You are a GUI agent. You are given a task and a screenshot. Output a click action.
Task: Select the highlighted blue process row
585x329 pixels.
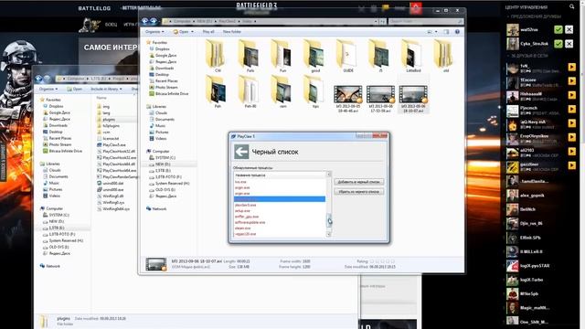coord(280,199)
